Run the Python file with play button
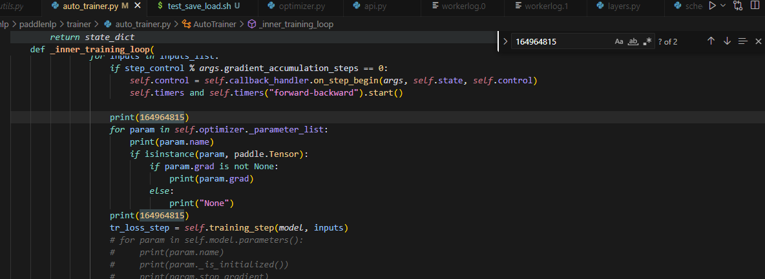 coord(712,6)
